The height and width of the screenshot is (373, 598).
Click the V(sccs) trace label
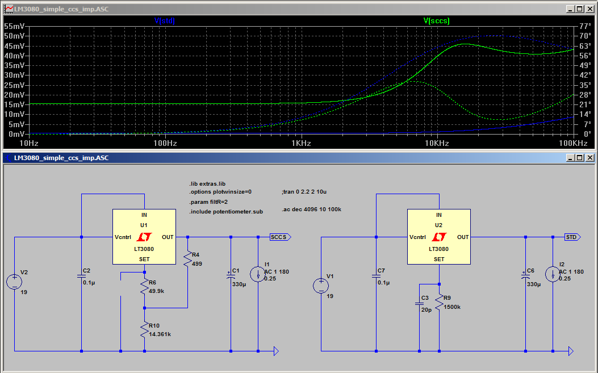click(x=436, y=20)
